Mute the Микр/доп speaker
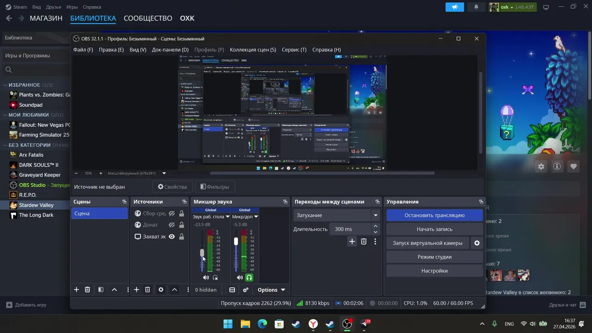The height and width of the screenshot is (333, 592). [x=240, y=277]
